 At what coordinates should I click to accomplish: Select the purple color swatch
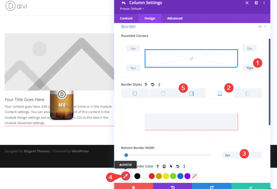(x=187, y=176)
